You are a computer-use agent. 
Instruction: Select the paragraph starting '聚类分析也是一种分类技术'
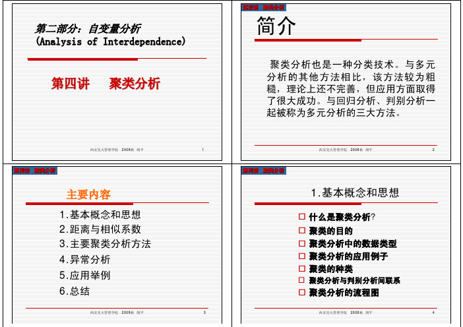[x=351, y=88]
